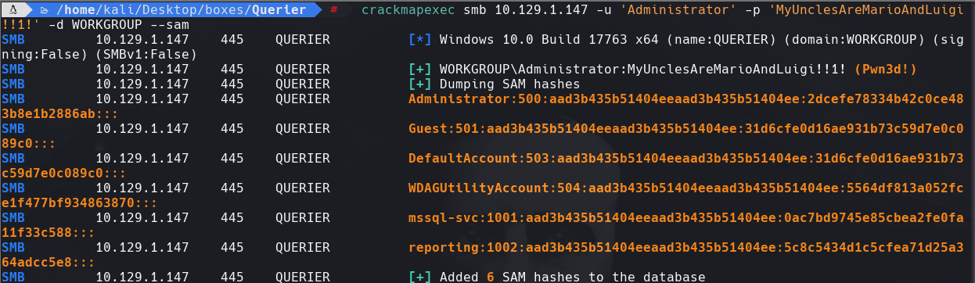Click the wrapped hash fragment 11f33c588:::

click(49, 232)
